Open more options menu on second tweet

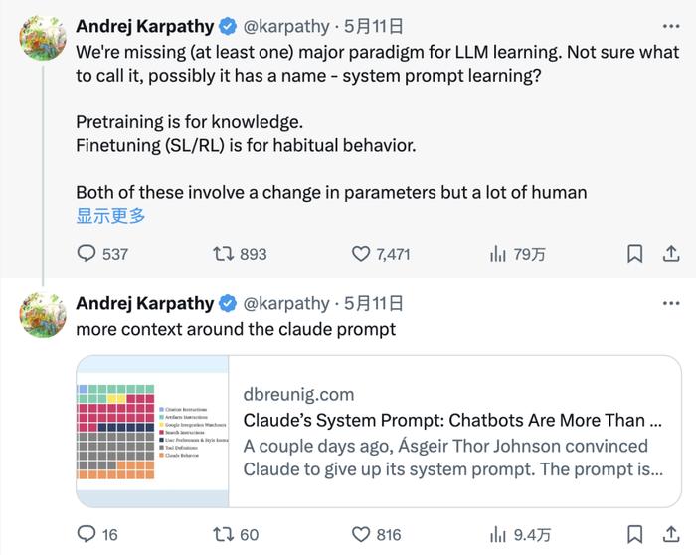671,303
